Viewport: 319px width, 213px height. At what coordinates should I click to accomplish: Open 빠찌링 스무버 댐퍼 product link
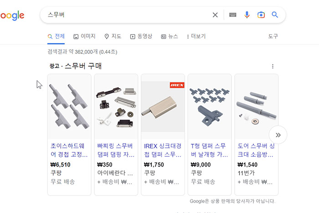[116, 150]
